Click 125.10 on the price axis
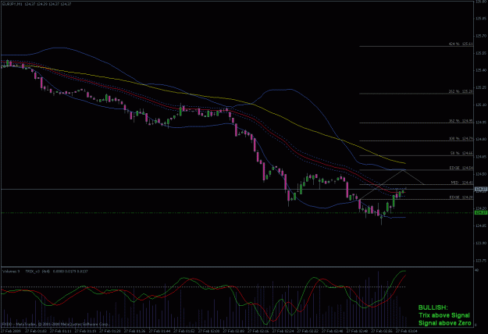This screenshot has height=334, width=488. [481, 105]
